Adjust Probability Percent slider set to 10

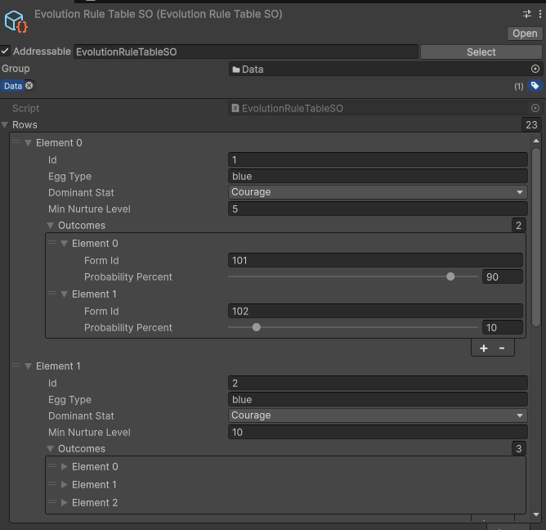click(x=257, y=327)
